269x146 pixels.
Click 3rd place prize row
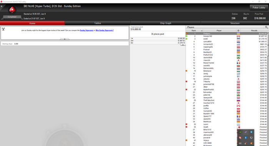[x=158, y=43]
